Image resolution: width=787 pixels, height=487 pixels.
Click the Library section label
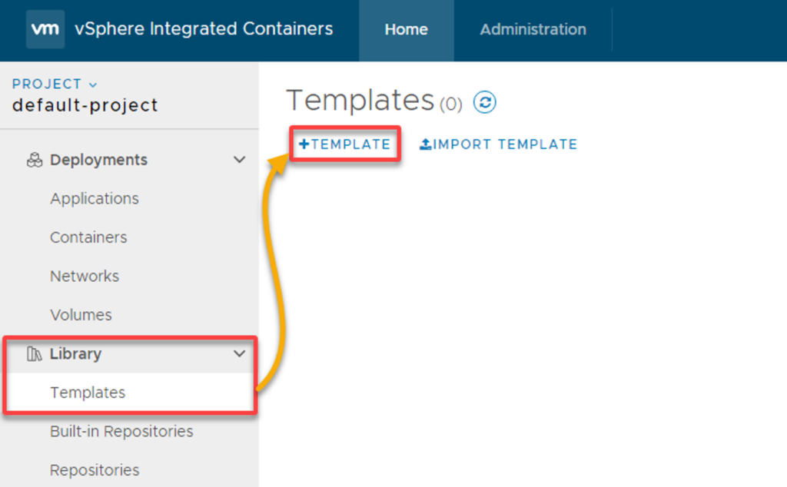coord(76,354)
